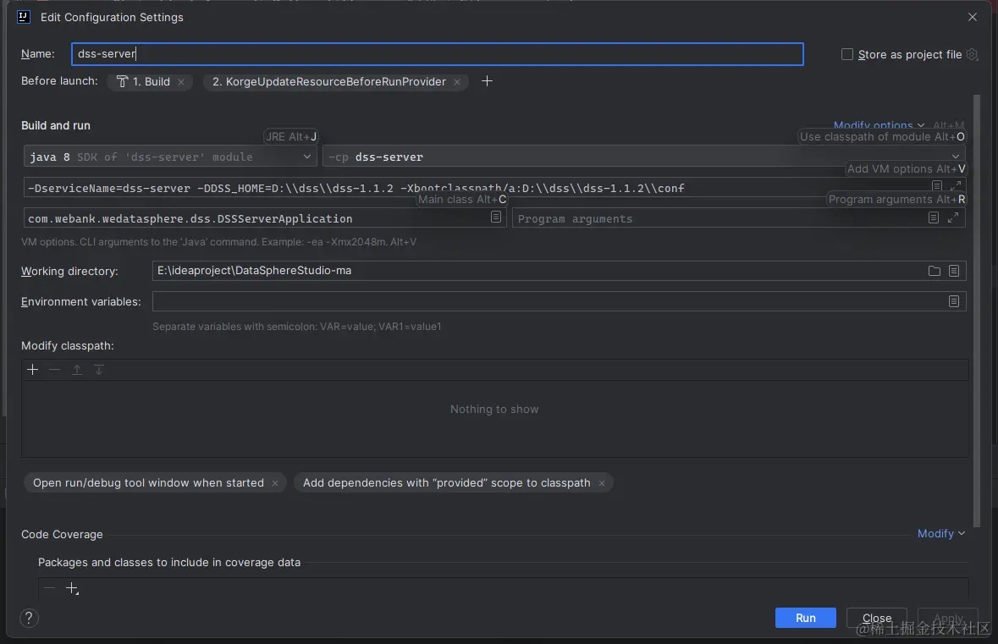Screen dimensions: 998x644
Task: Edit environment variables list icon
Action: point(953,301)
